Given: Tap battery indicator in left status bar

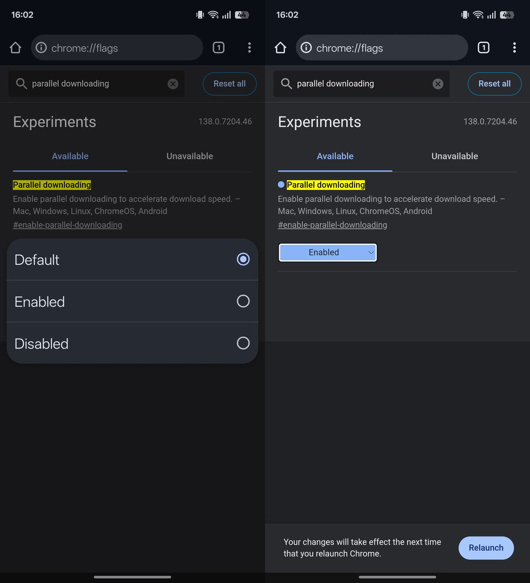Looking at the screenshot, I should point(242,15).
